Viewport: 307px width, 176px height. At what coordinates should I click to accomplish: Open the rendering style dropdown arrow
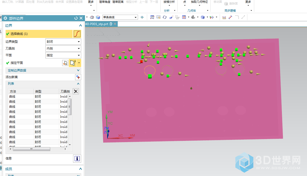[207, 17]
